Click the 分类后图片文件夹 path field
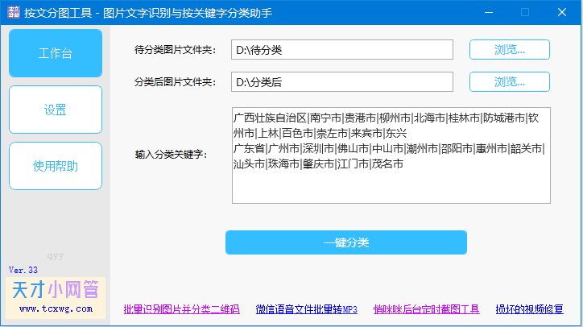583x327 pixels. [341, 82]
